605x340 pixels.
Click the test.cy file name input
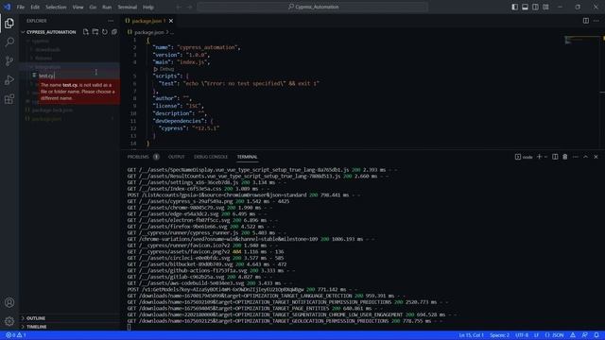[x=78, y=76]
